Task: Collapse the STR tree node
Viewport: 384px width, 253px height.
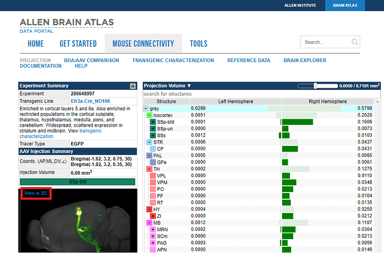Action: (x=149, y=142)
